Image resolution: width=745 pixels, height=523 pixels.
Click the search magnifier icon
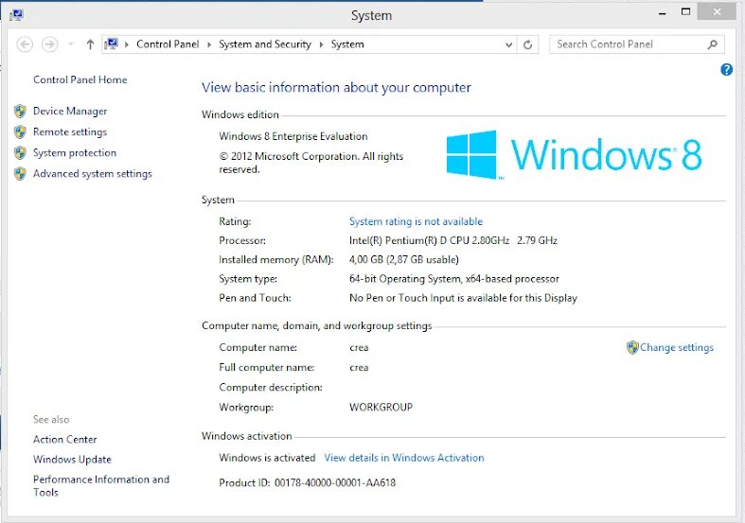click(x=712, y=44)
